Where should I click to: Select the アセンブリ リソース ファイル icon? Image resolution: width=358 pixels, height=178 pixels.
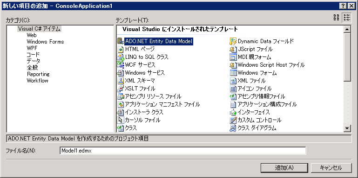point(120,96)
